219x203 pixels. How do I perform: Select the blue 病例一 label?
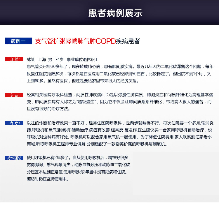tap(18, 41)
